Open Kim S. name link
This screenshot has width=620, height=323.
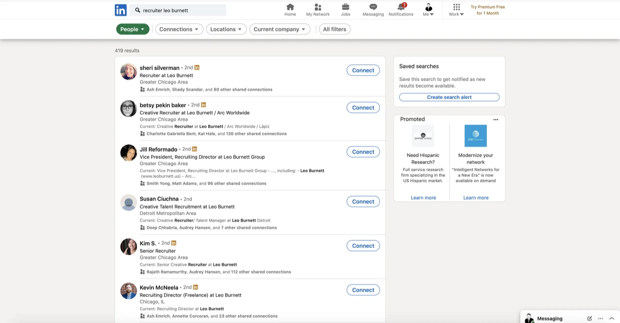pyautogui.click(x=148, y=244)
